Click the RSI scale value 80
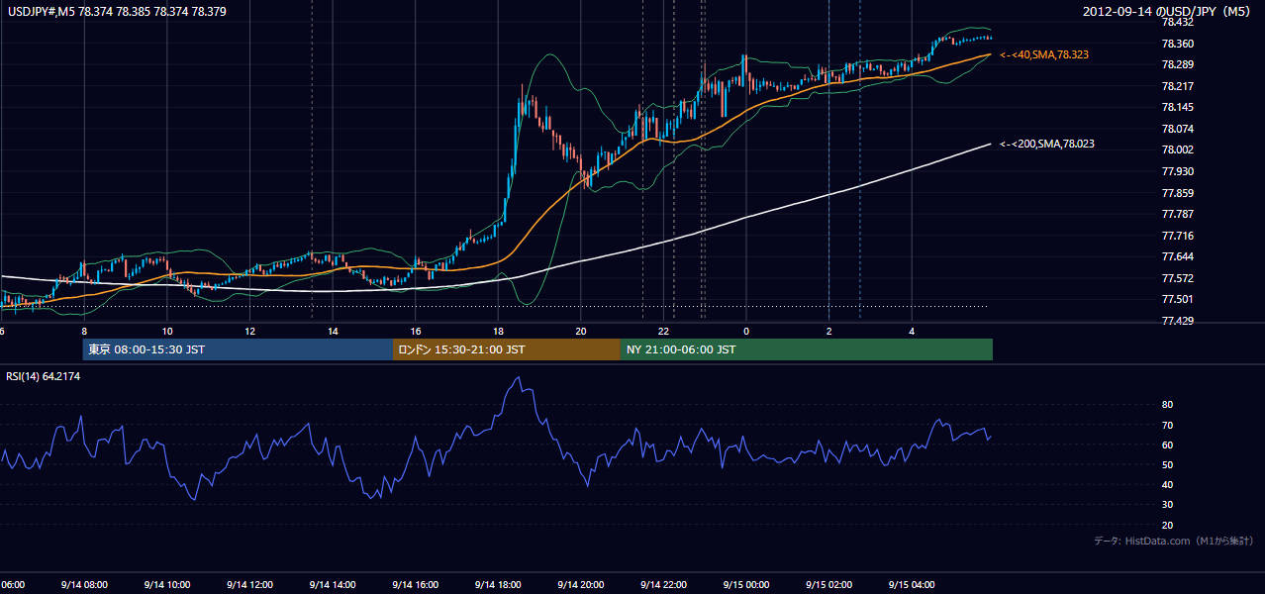1265x594 pixels. tap(1167, 405)
